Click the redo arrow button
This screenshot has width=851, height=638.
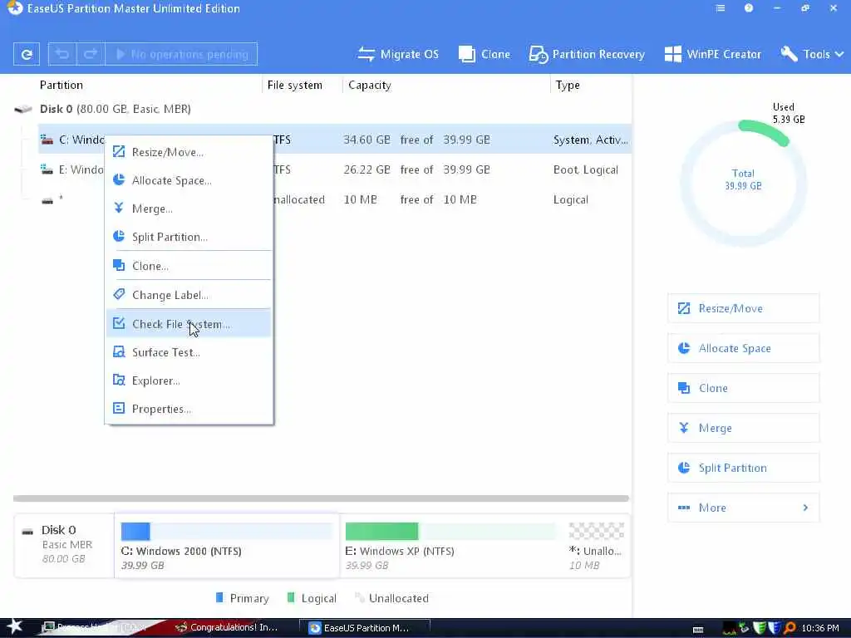(x=91, y=54)
